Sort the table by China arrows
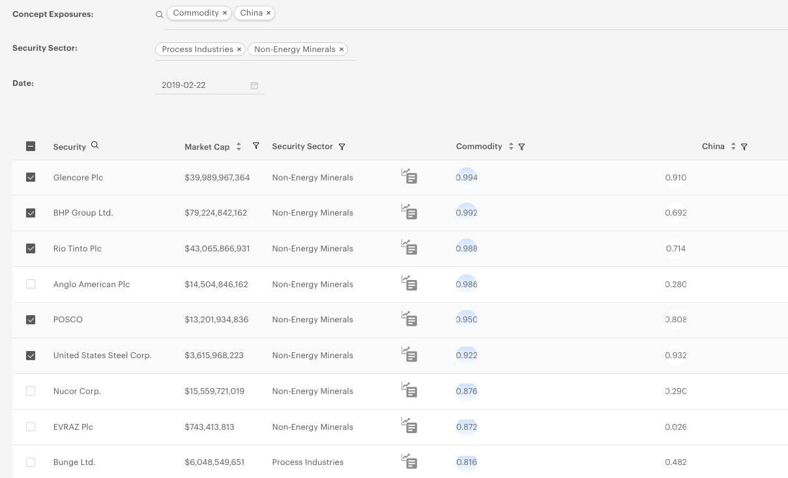The height and width of the screenshot is (478, 788). pos(733,147)
